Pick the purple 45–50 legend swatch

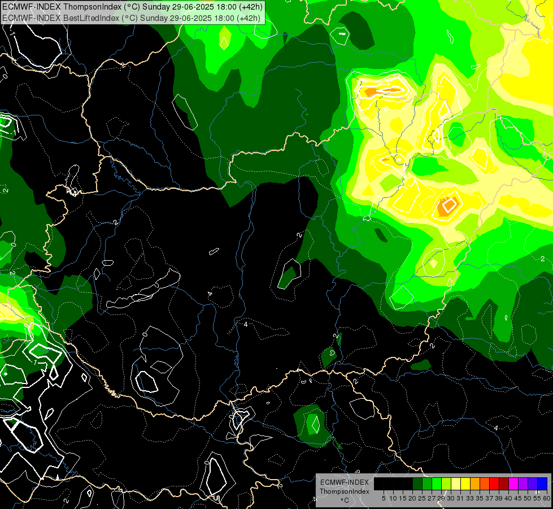[523, 484]
